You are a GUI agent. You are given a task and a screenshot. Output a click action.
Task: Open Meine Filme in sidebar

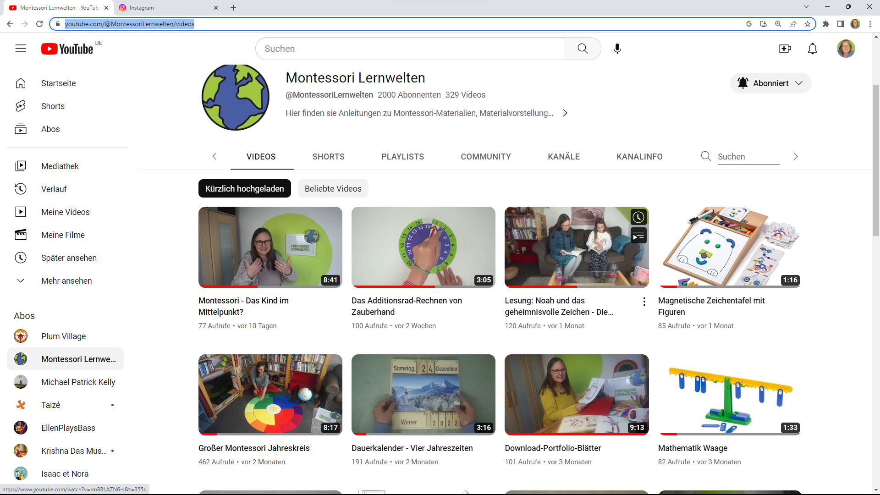(x=65, y=235)
